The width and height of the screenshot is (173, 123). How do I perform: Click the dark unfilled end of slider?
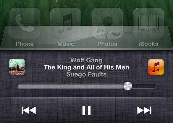tap(144, 86)
